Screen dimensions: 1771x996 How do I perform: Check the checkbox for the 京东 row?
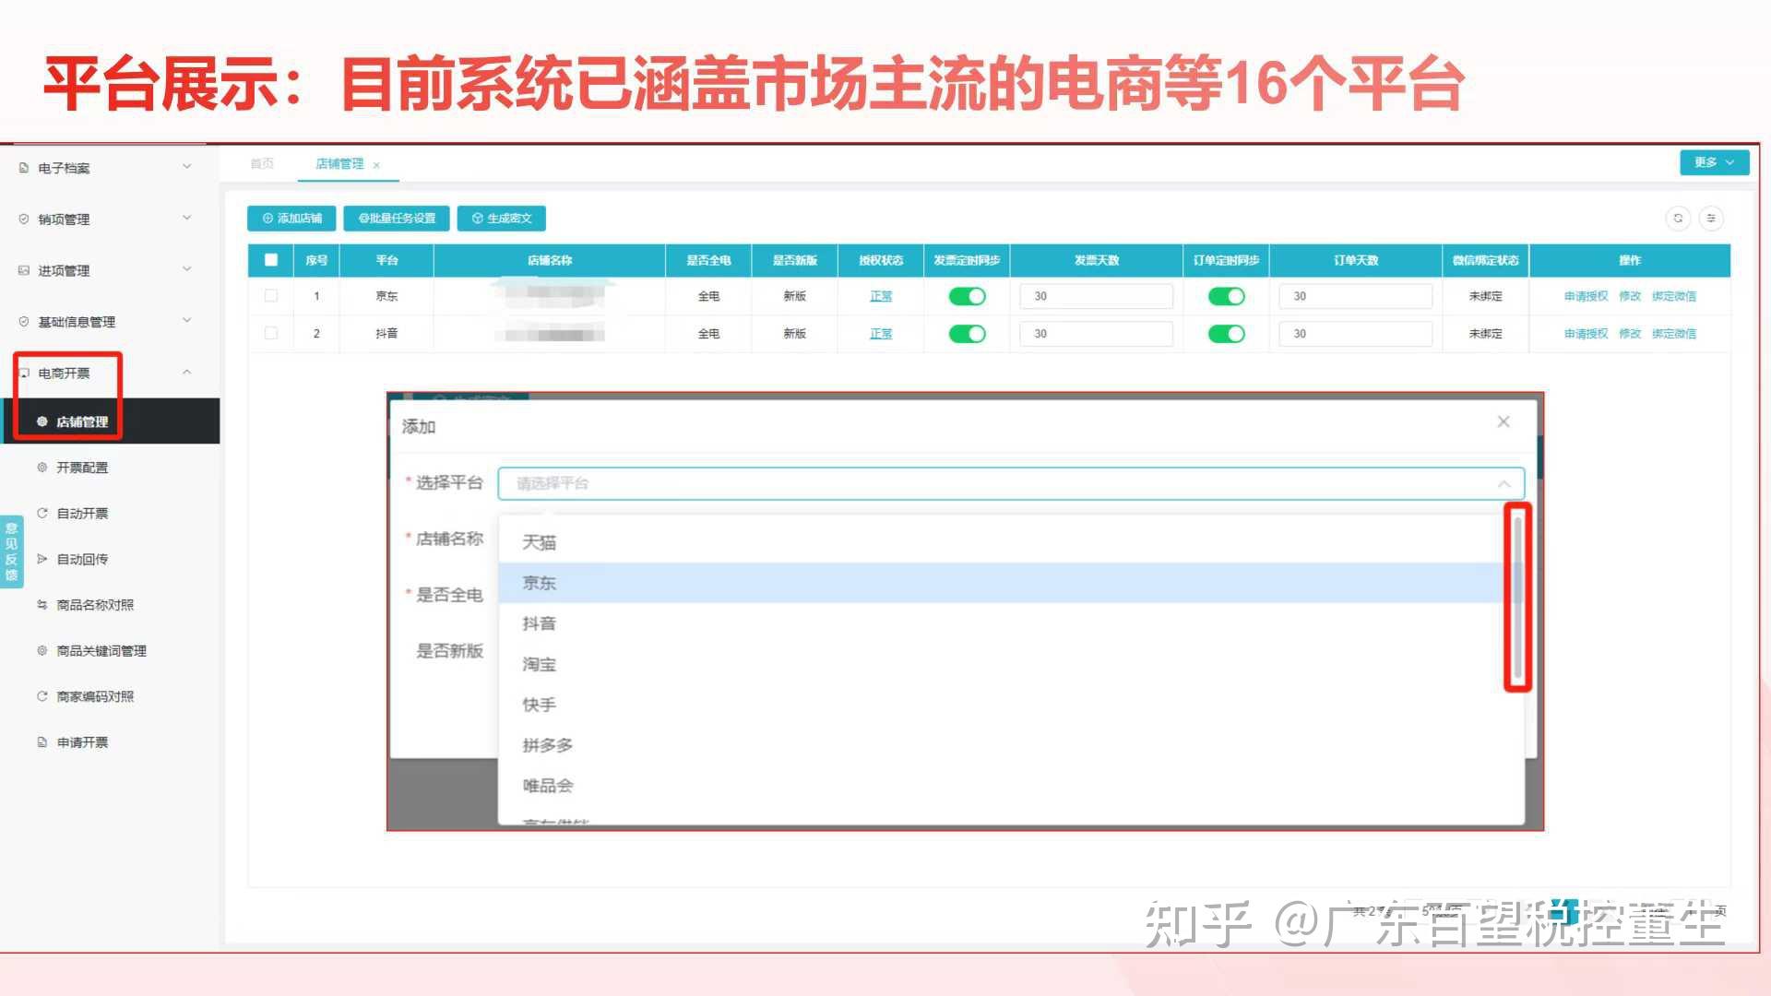click(271, 296)
